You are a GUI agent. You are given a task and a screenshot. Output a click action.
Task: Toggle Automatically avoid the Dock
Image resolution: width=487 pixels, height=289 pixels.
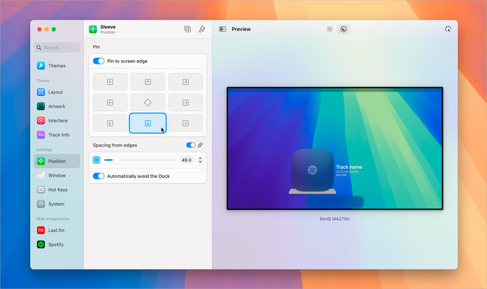(98, 176)
